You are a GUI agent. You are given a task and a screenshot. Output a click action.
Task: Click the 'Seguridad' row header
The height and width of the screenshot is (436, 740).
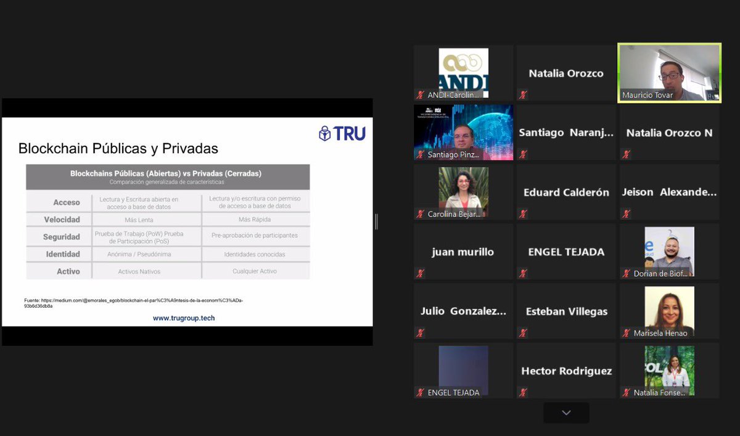pos(62,237)
